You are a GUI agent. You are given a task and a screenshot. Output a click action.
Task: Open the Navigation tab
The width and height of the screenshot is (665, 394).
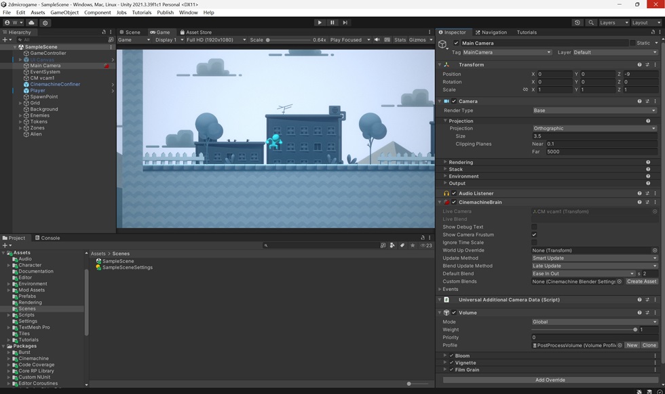pyautogui.click(x=491, y=32)
